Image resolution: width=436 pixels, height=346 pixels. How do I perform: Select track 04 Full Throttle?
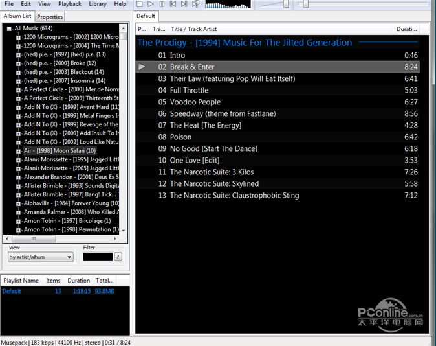[x=278, y=90]
